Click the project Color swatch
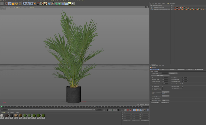This screenshot has height=125, width=206. (x=163, y=94)
